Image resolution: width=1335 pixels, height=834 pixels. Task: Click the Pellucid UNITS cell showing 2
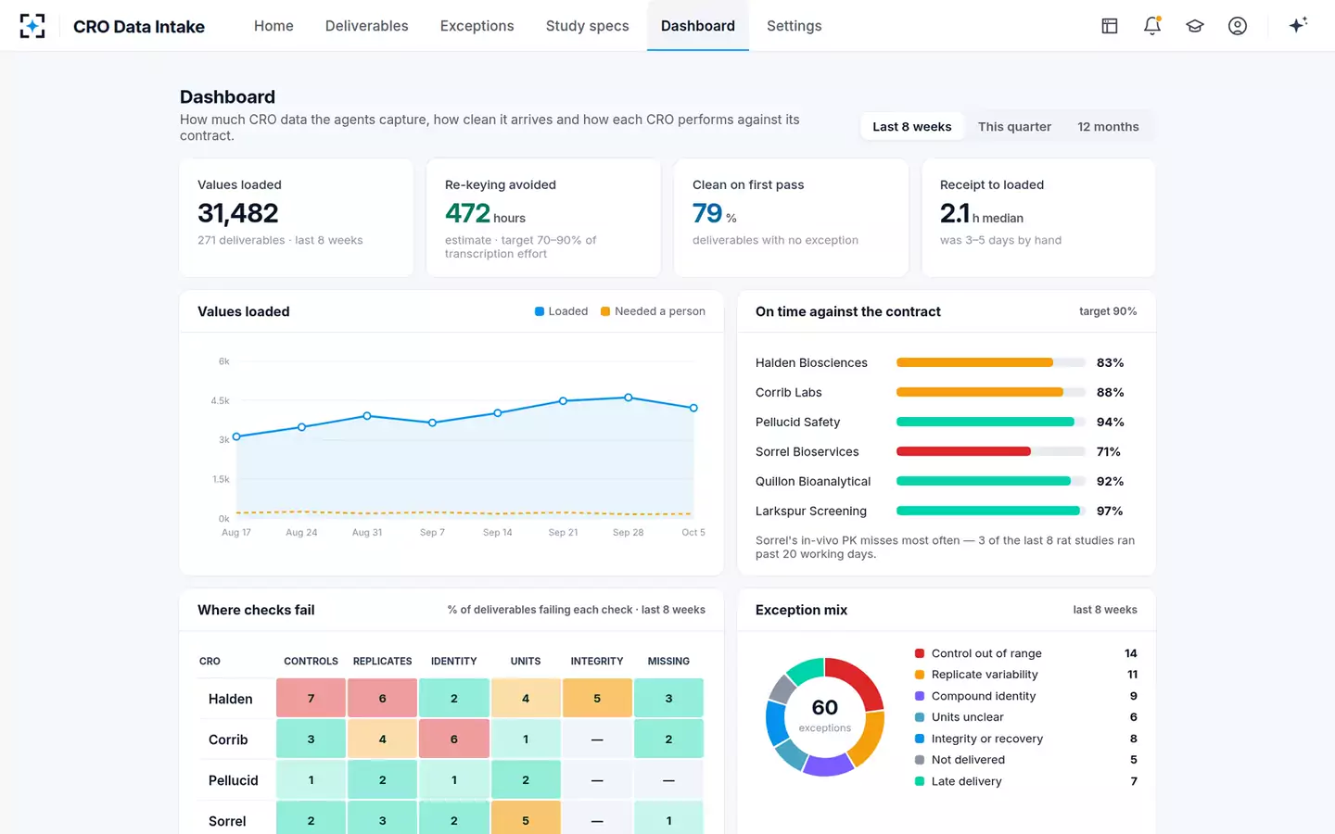(x=526, y=780)
